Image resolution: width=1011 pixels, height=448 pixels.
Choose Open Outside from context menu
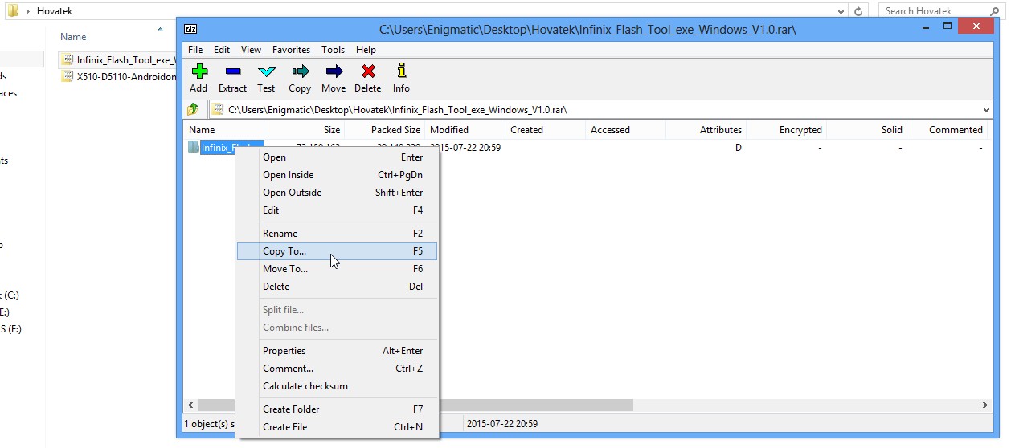point(337,193)
